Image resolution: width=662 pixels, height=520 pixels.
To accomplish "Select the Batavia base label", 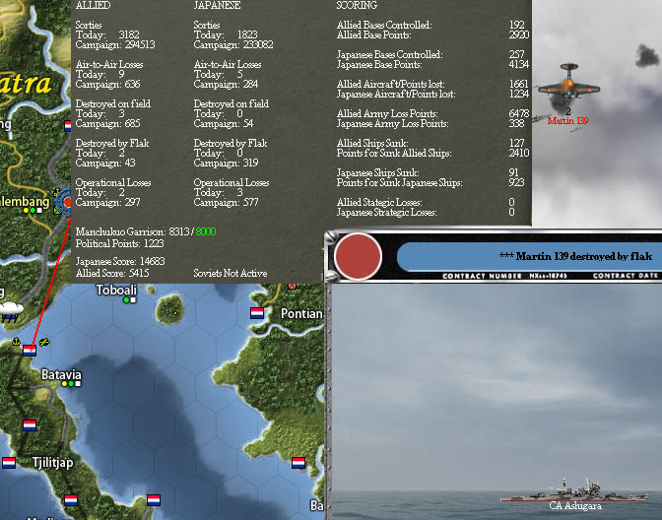I will tap(61, 374).
